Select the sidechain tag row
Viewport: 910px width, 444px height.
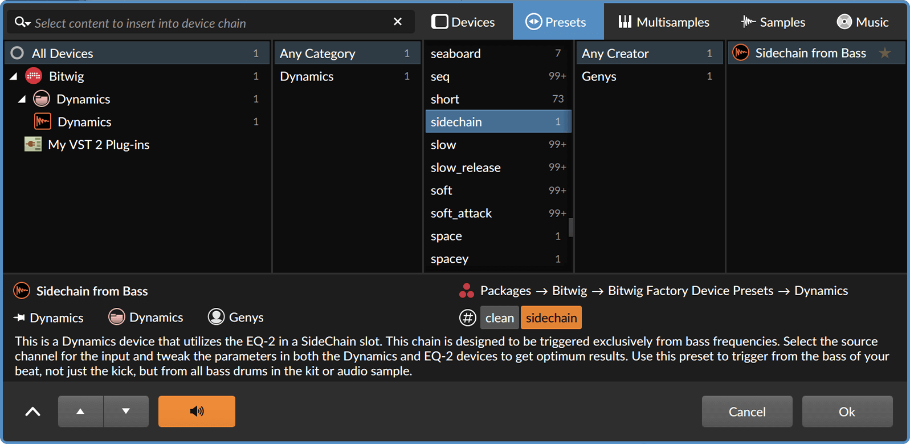click(x=497, y=121)
